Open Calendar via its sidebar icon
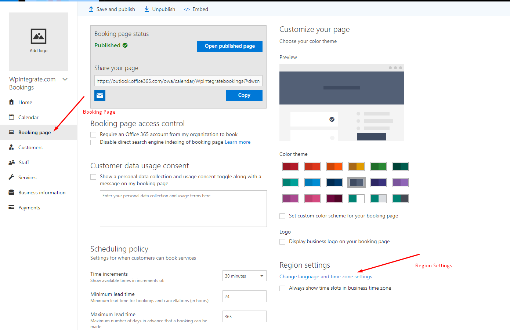This screenshot has height=330, width=510. 11,117
